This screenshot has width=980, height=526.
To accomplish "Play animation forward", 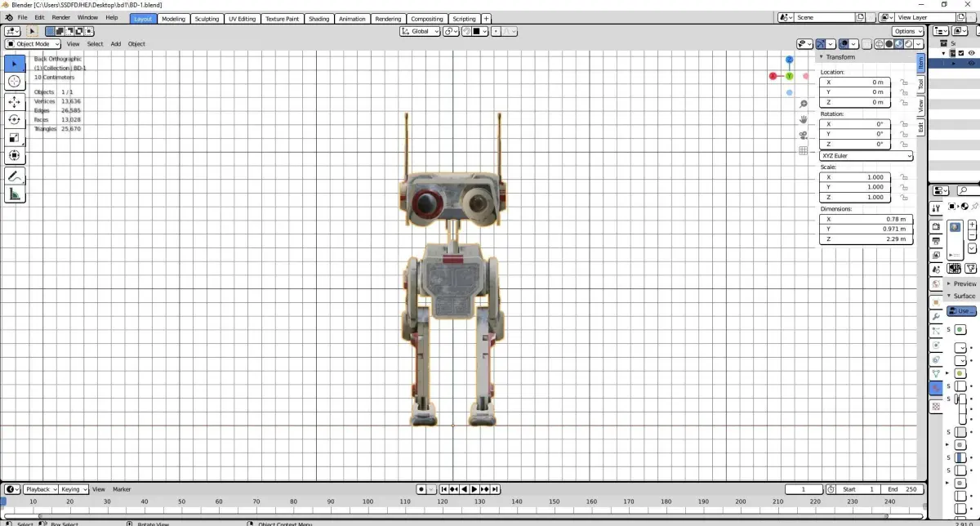I will click(x=474, y=489).
